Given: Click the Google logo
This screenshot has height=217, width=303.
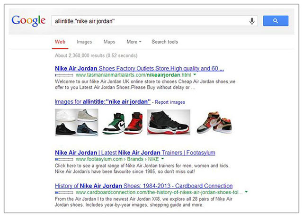Looking at the screenshot, I should [28, 21].
